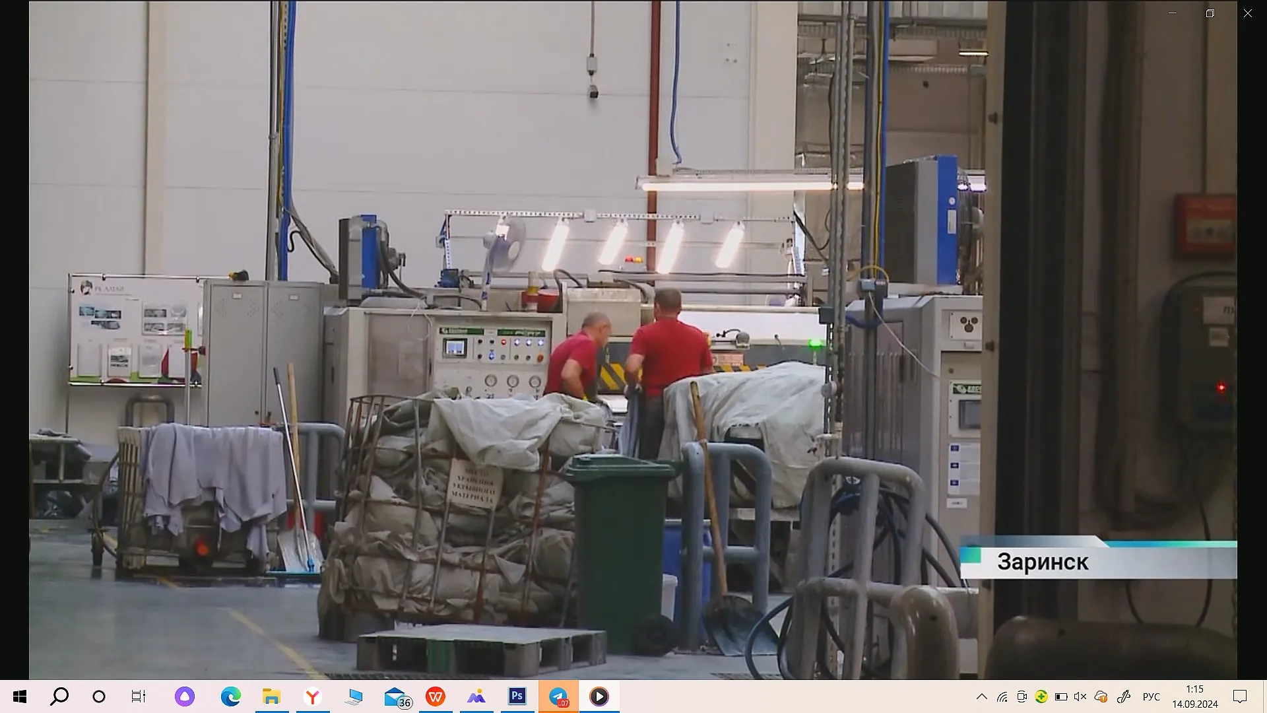The height and width of the screenshot is (713, 1267).
Task: Open Wi-Fi network status icon
Action: [x=1002, y=696]
